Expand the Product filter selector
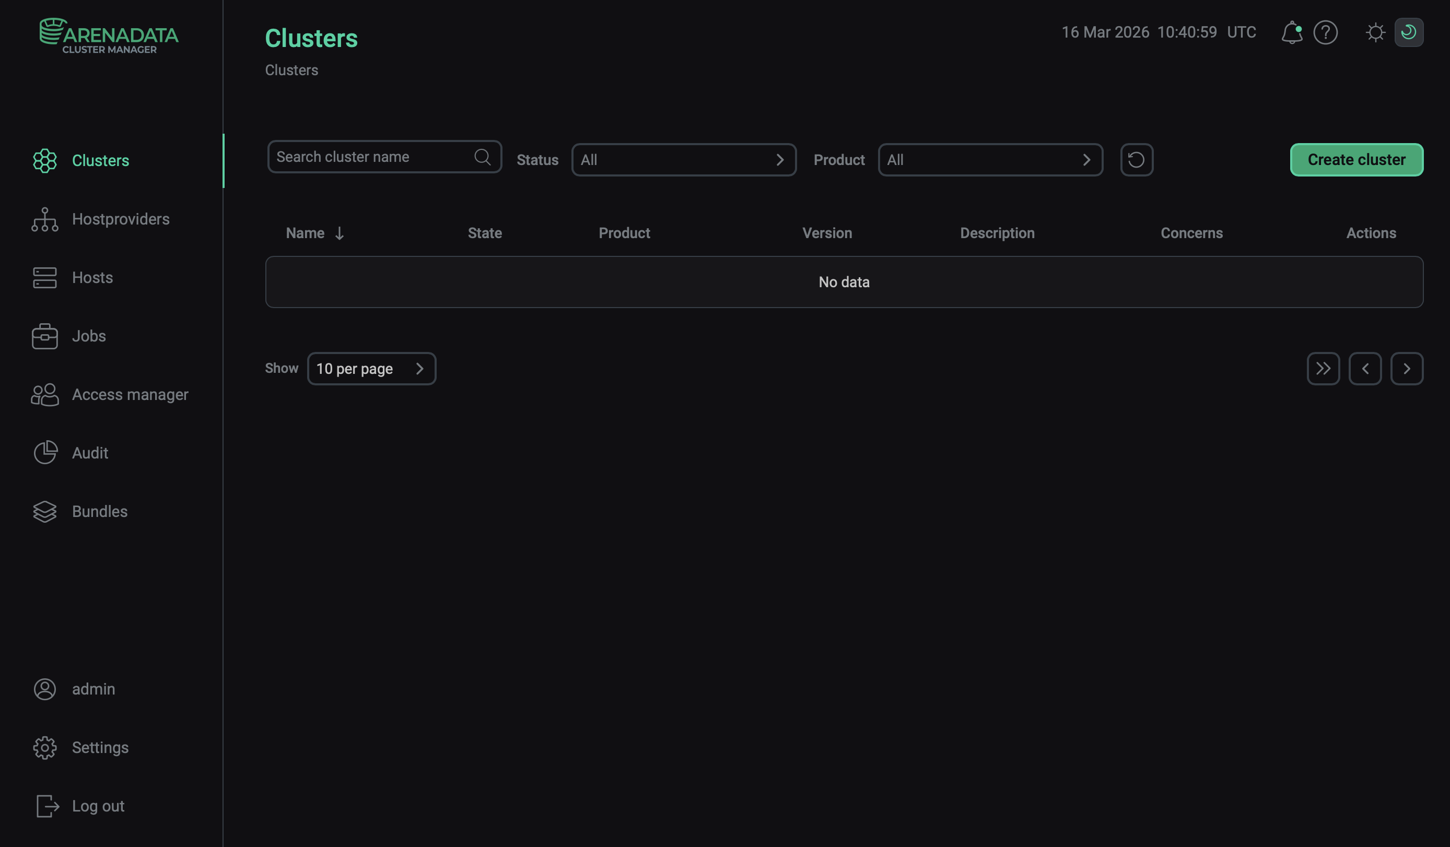The height and width of the screenshot is (847, 1450). coord(990,159)
